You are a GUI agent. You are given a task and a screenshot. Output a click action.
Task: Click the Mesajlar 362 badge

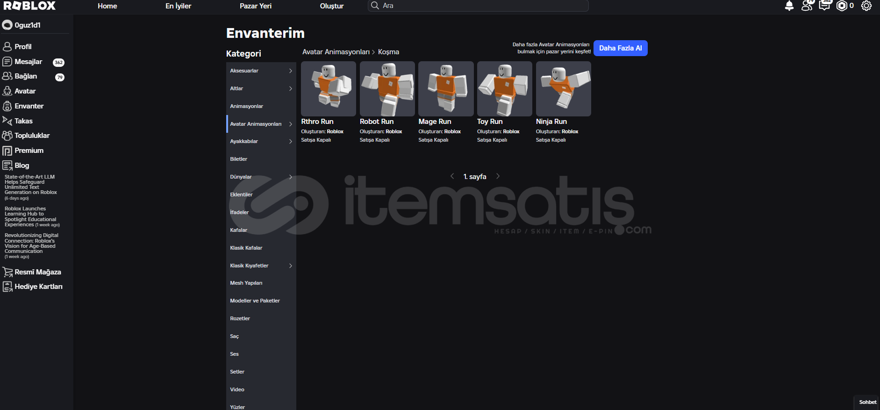[58, 62]
